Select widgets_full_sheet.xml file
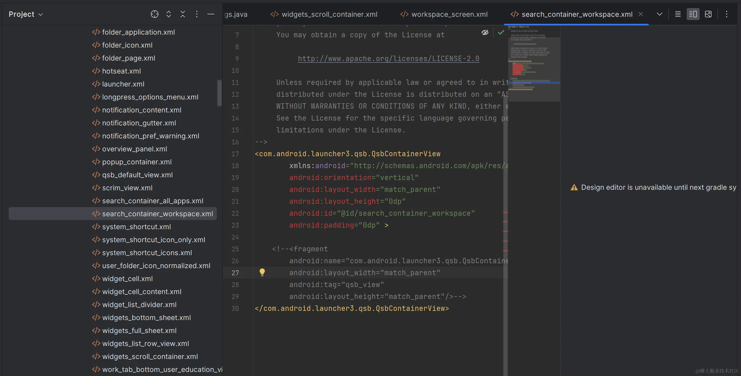The height and width of the screenshot is (376, 741). pyautogui.click(x=134, y=330)
